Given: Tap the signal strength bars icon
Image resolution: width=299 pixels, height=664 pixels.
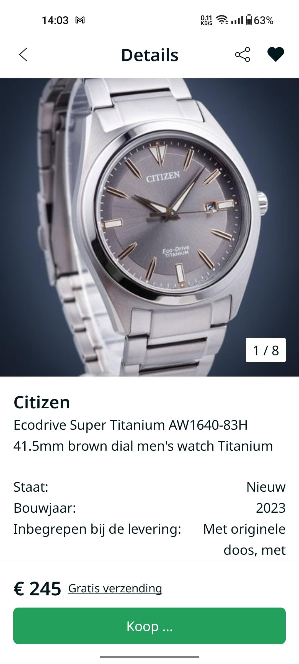Looking at the screenshot, I should point(237,20).
